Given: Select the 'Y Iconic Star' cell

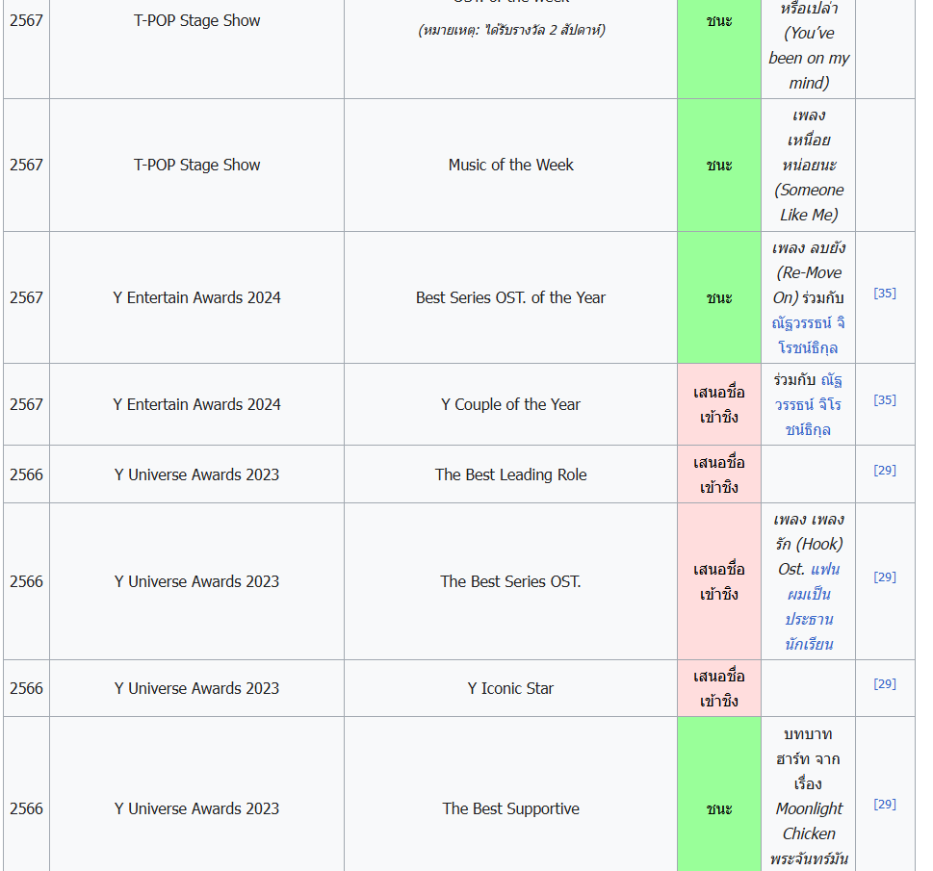Looking at the screenshot, I should 510,688.
